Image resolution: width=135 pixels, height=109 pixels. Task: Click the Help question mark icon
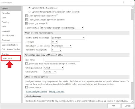(123, 3)
